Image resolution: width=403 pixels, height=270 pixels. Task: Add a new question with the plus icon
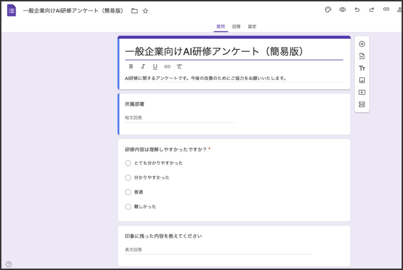pos(362,44)
